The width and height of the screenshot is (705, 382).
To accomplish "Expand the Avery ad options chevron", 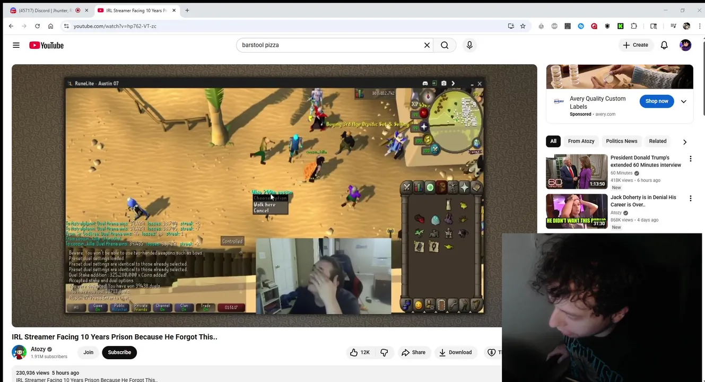I will pos(683,101).
